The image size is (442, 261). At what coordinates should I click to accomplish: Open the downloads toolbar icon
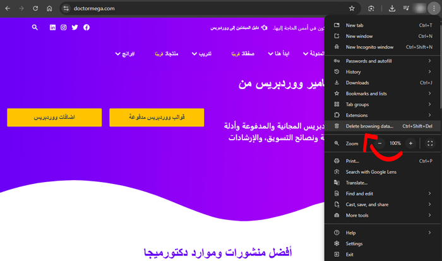392,8
